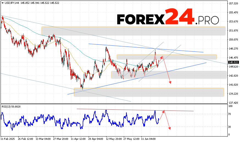The image size is (240, 142).
Task: Select the top grey resistance zone near 151.870
Action: pos(133,31)
